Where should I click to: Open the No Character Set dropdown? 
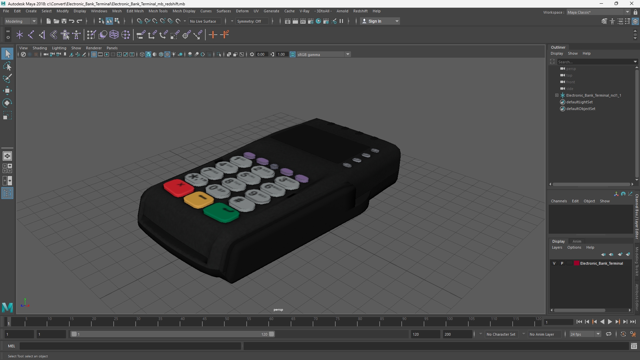[501, 334]
